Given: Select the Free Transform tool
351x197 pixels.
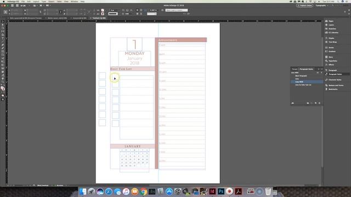Looking at the screenshot, I should tap(3, 62).
